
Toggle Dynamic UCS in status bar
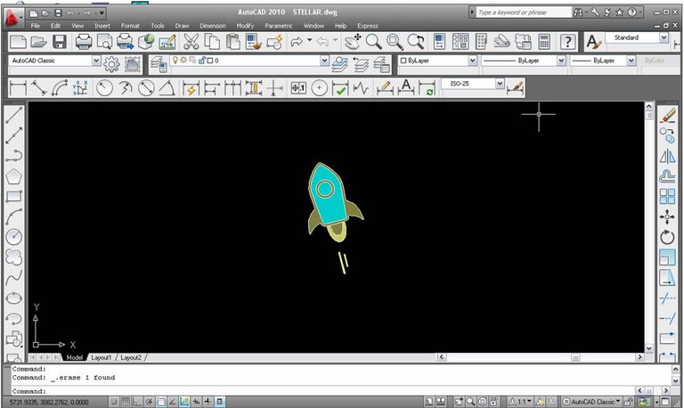pyautogui.click(x=184, y=402)
